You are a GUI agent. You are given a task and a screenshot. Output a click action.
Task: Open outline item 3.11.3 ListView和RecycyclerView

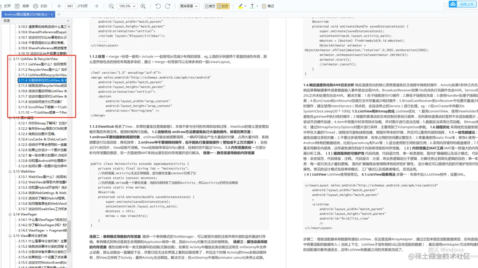[42, 75]
